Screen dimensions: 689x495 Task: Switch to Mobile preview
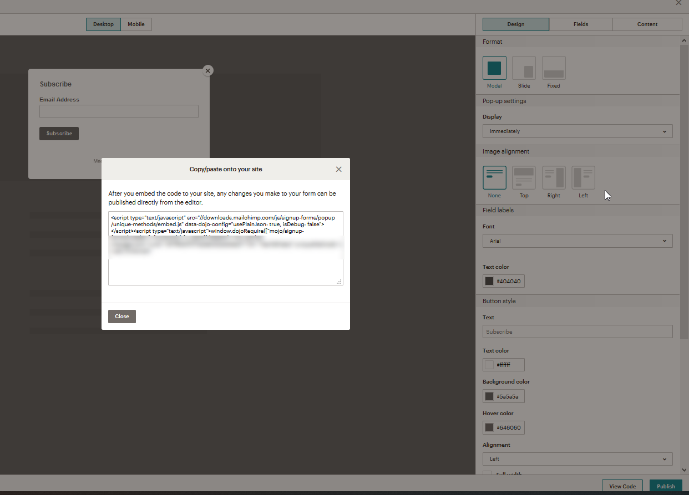click(x=136, y=24)
